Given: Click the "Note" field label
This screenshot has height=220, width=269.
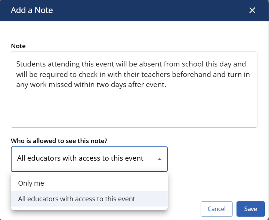Looking at the screenshot, I should 18,46.
